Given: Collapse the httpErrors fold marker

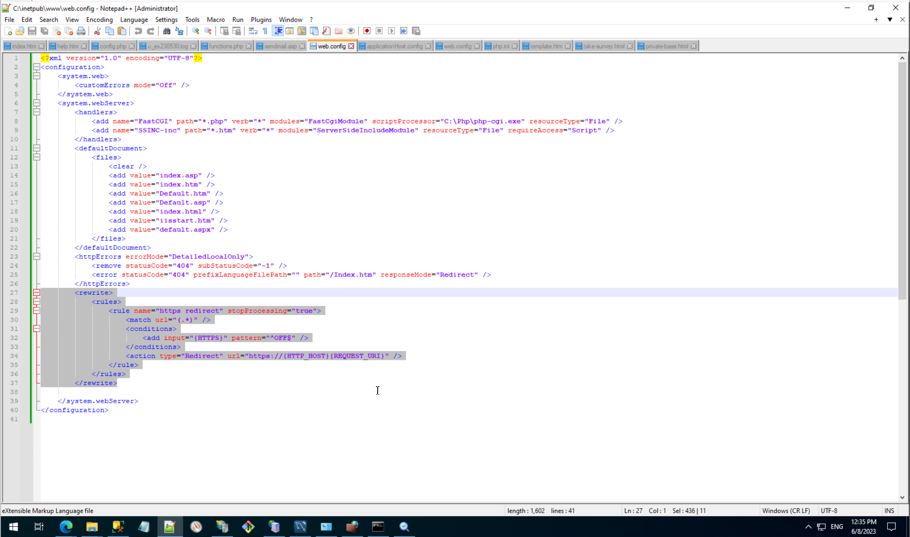Looking at the screenshot, I should click(37, 257).
